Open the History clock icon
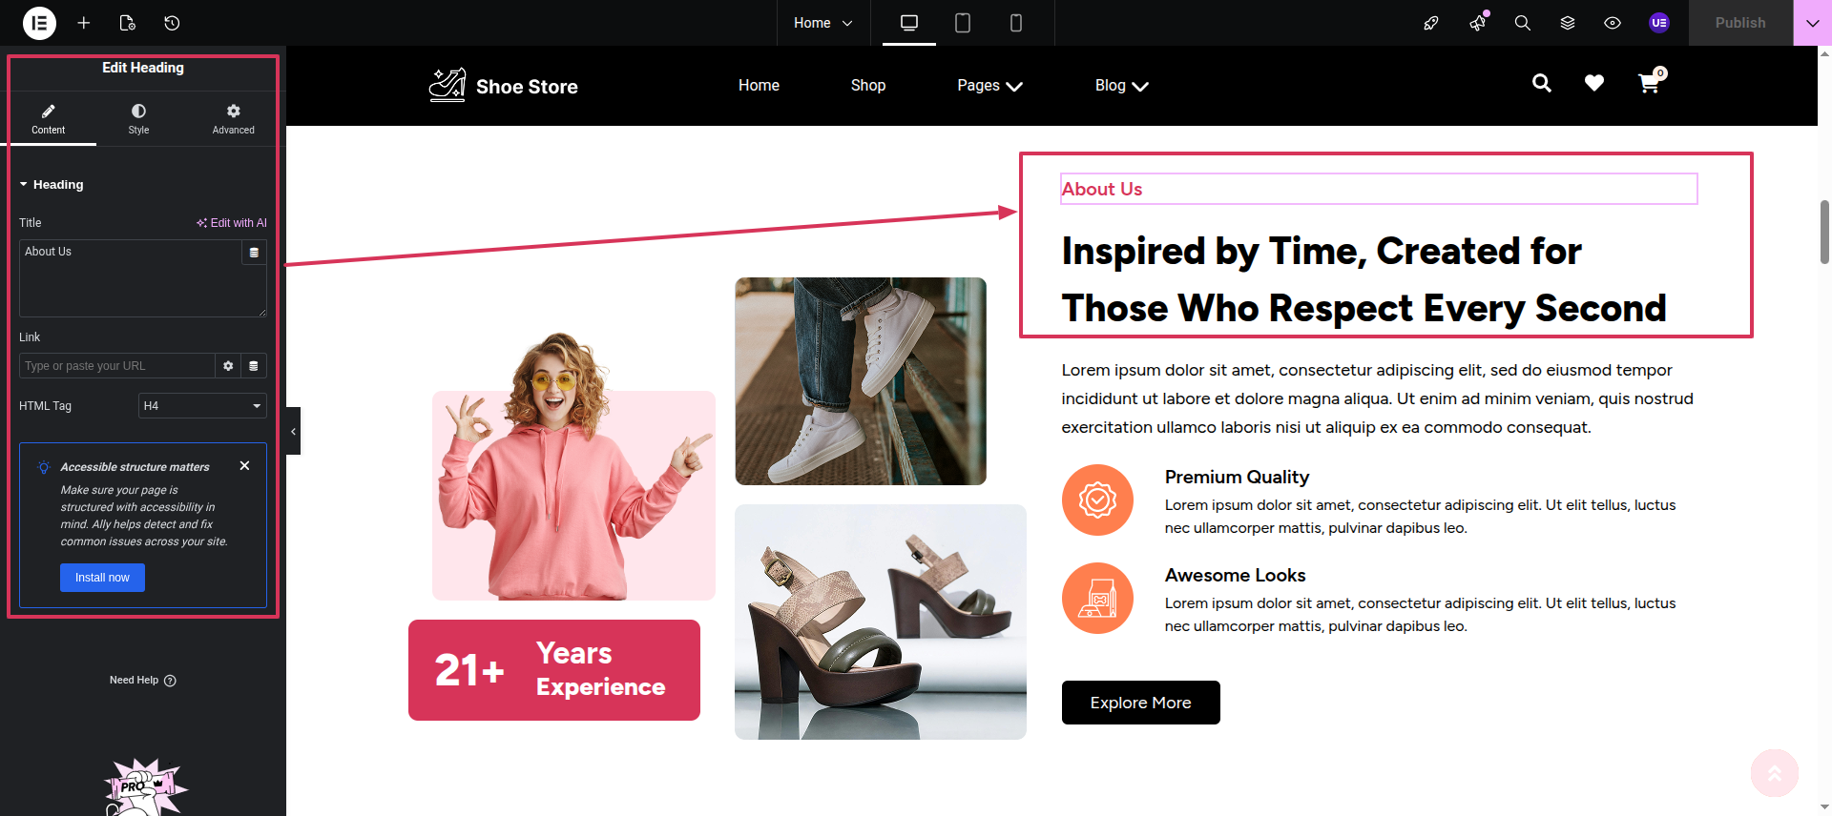The height and width of the screenshot is (816, 1832). click(172, 23)
